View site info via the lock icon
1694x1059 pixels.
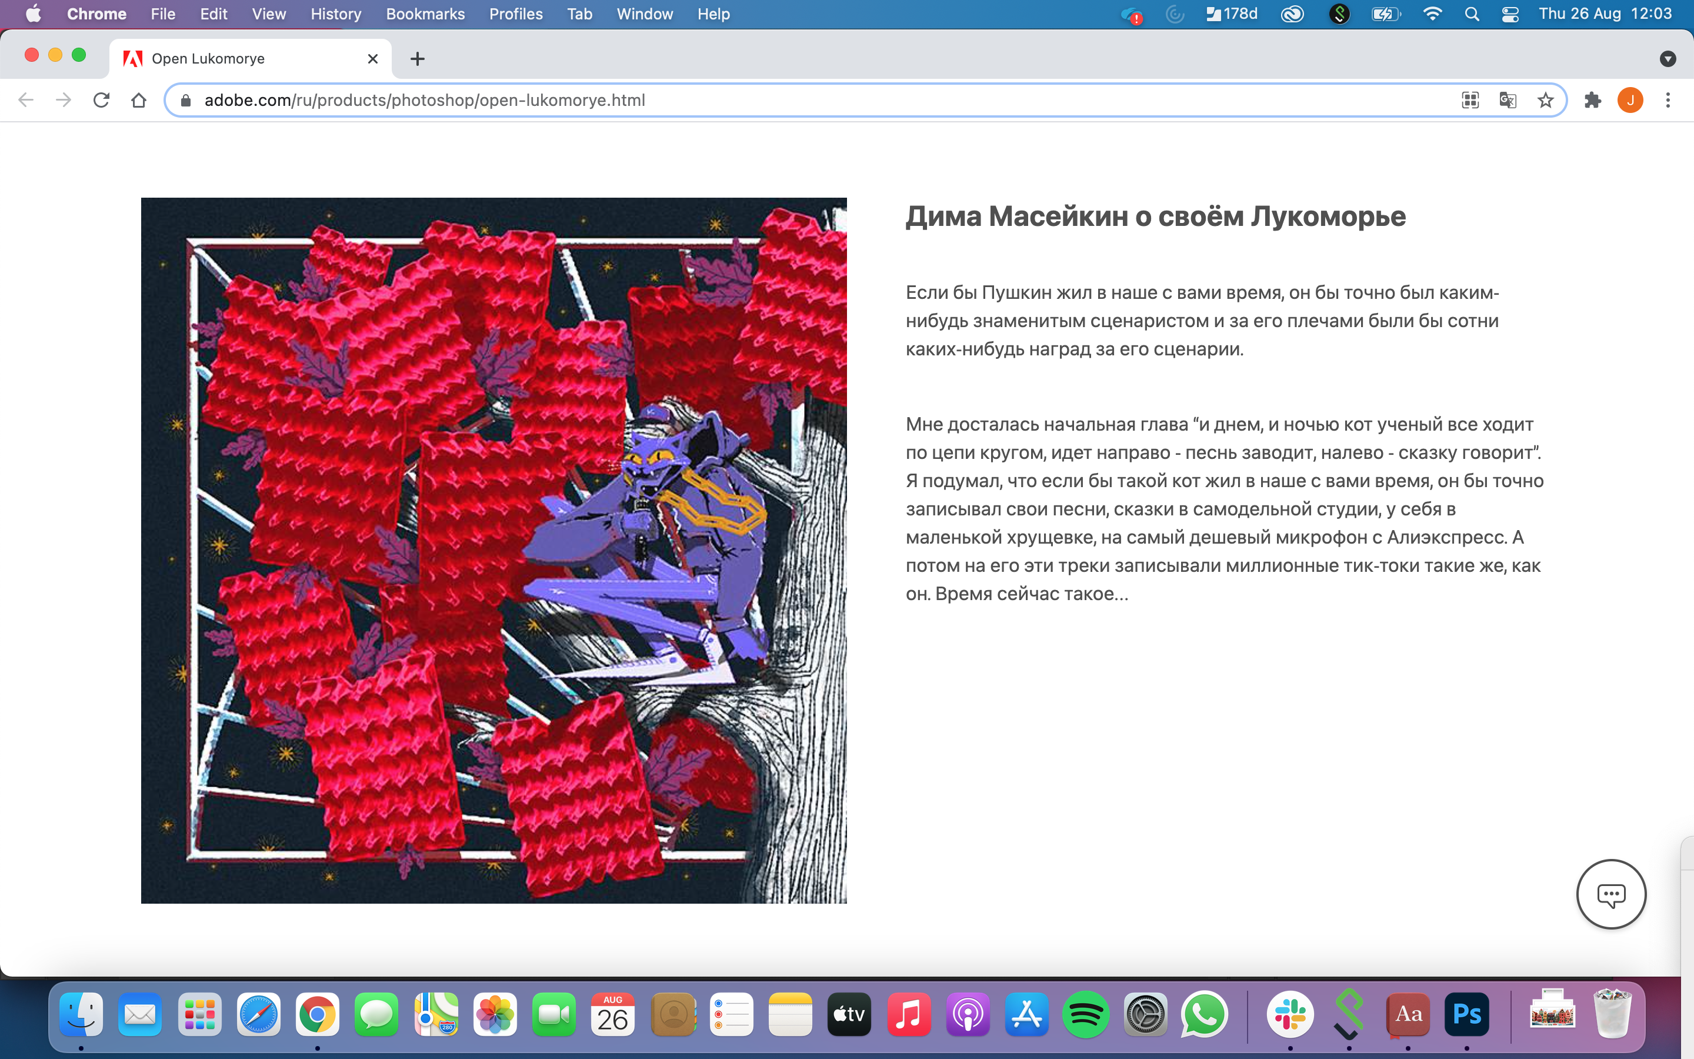[x=185, y=100]
